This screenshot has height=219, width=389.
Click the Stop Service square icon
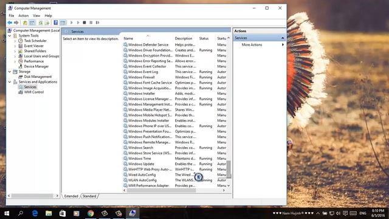(84, 23)
